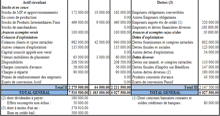Click the Stocks de MP et approvisionnements label
This screenshot has height=116, width=220.
click(x=30, y=12)
